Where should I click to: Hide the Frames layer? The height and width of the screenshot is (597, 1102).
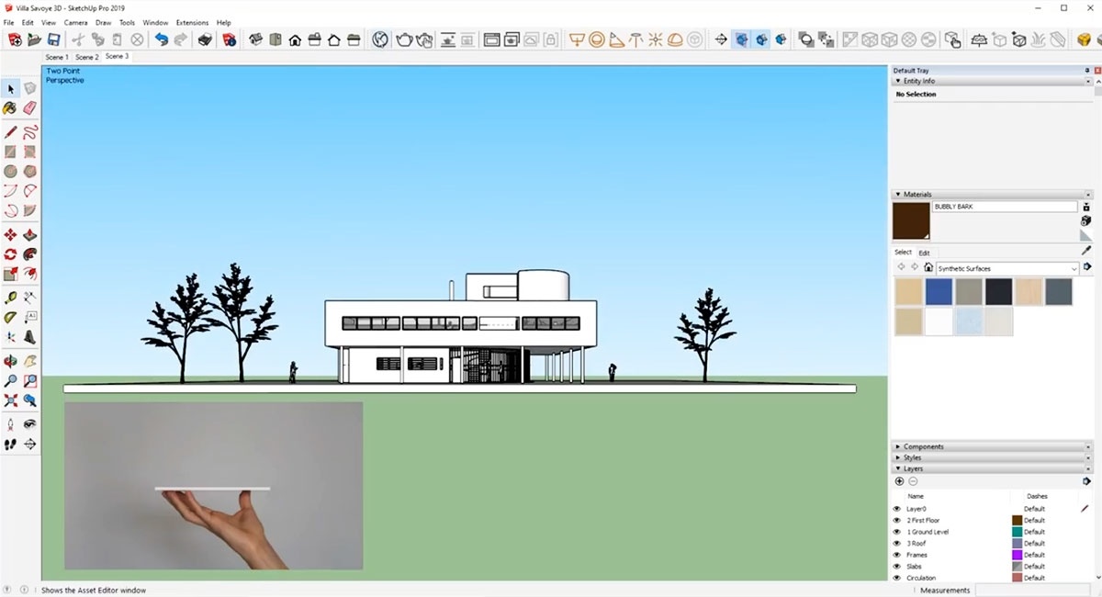[x=897, y=555]
